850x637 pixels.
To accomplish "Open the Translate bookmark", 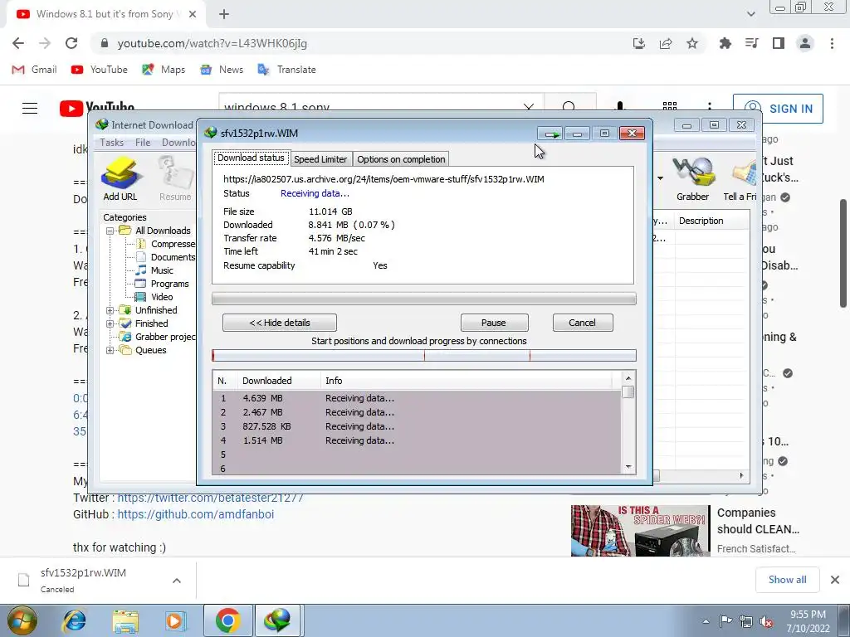I will click(x=286, y=70).
